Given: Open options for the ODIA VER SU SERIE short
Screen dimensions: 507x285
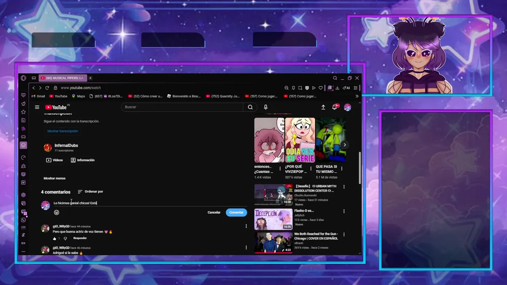Looking at the screenshot, I should tap(311, 169).
